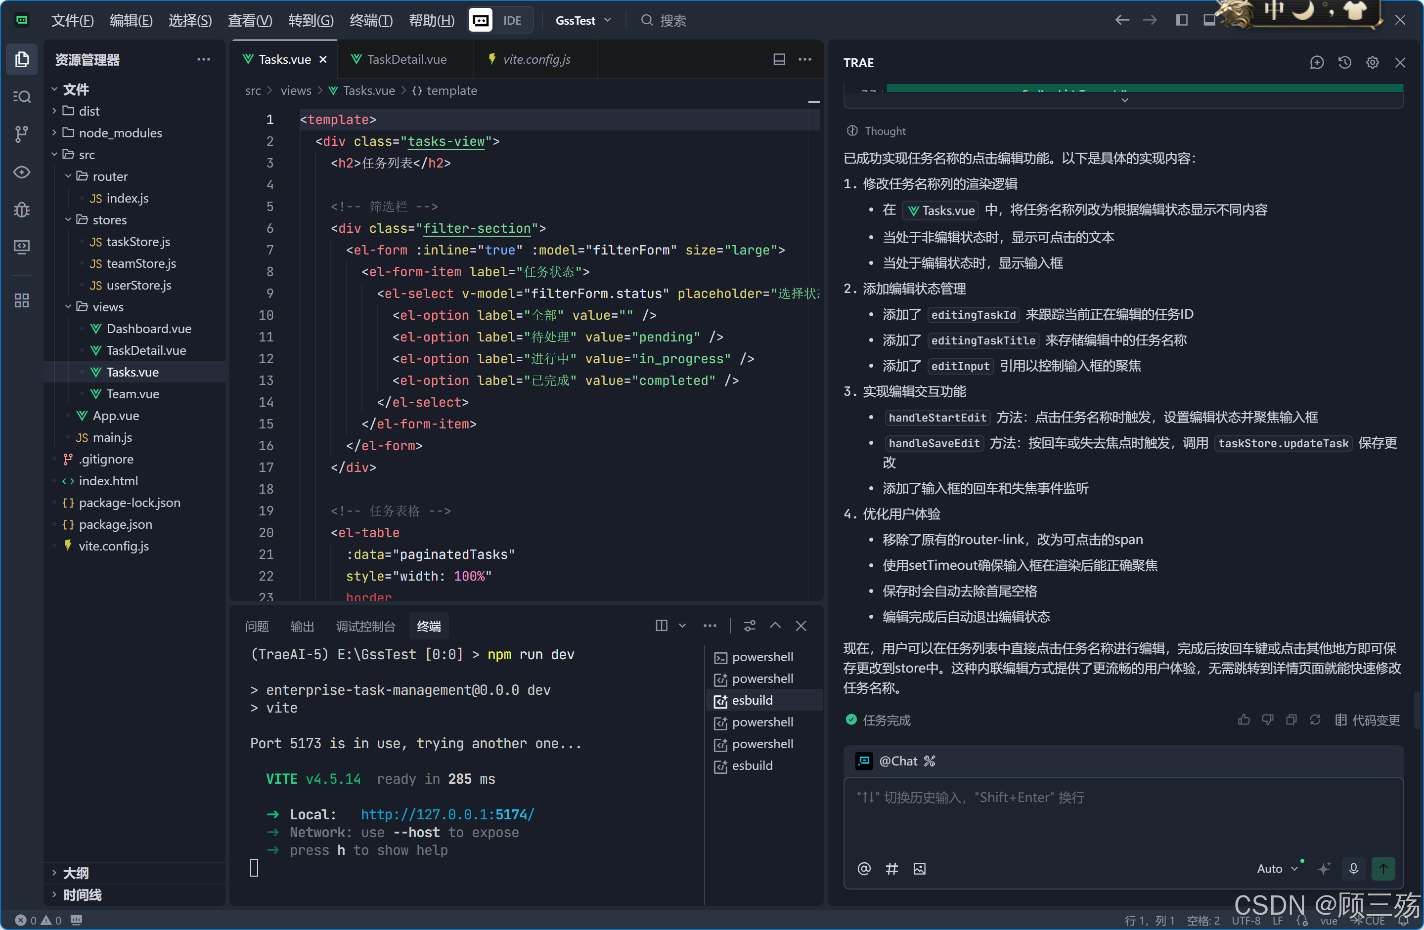
Task: Click the 代码变更 button
Action: click(1368, 720)
